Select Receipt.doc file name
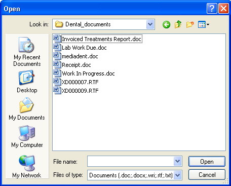The image size is (231, 186). (76, 65)
